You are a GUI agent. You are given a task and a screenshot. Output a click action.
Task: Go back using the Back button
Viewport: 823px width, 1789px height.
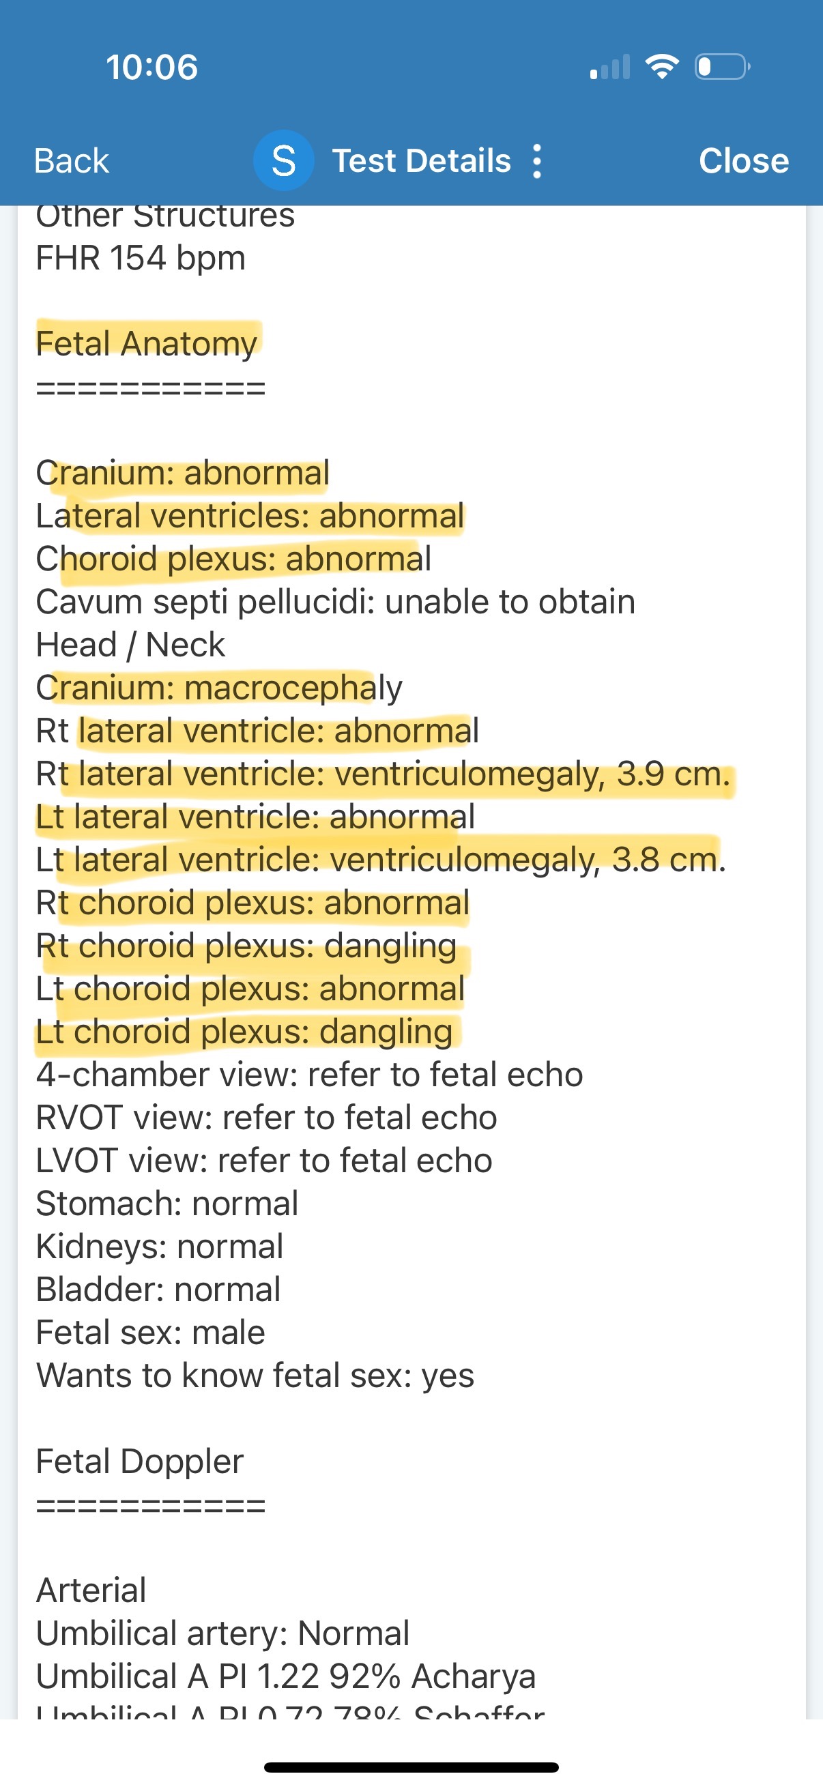click(72, 161)
